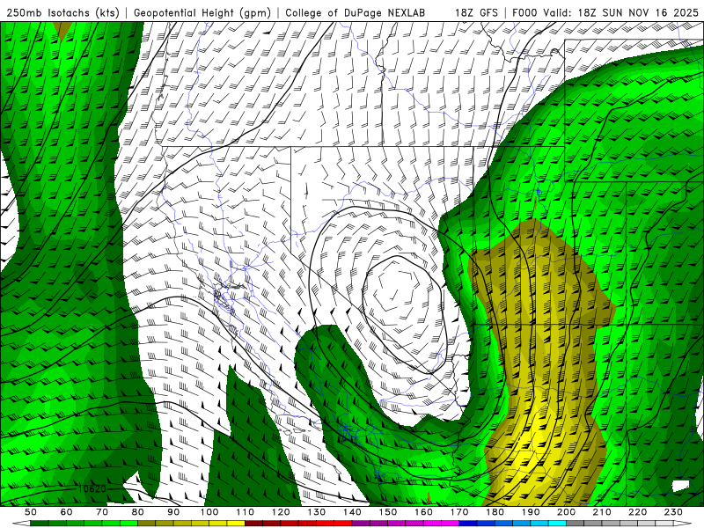
Task: Select the dark olive swatch starting at 80
Action: coord(146,523)
